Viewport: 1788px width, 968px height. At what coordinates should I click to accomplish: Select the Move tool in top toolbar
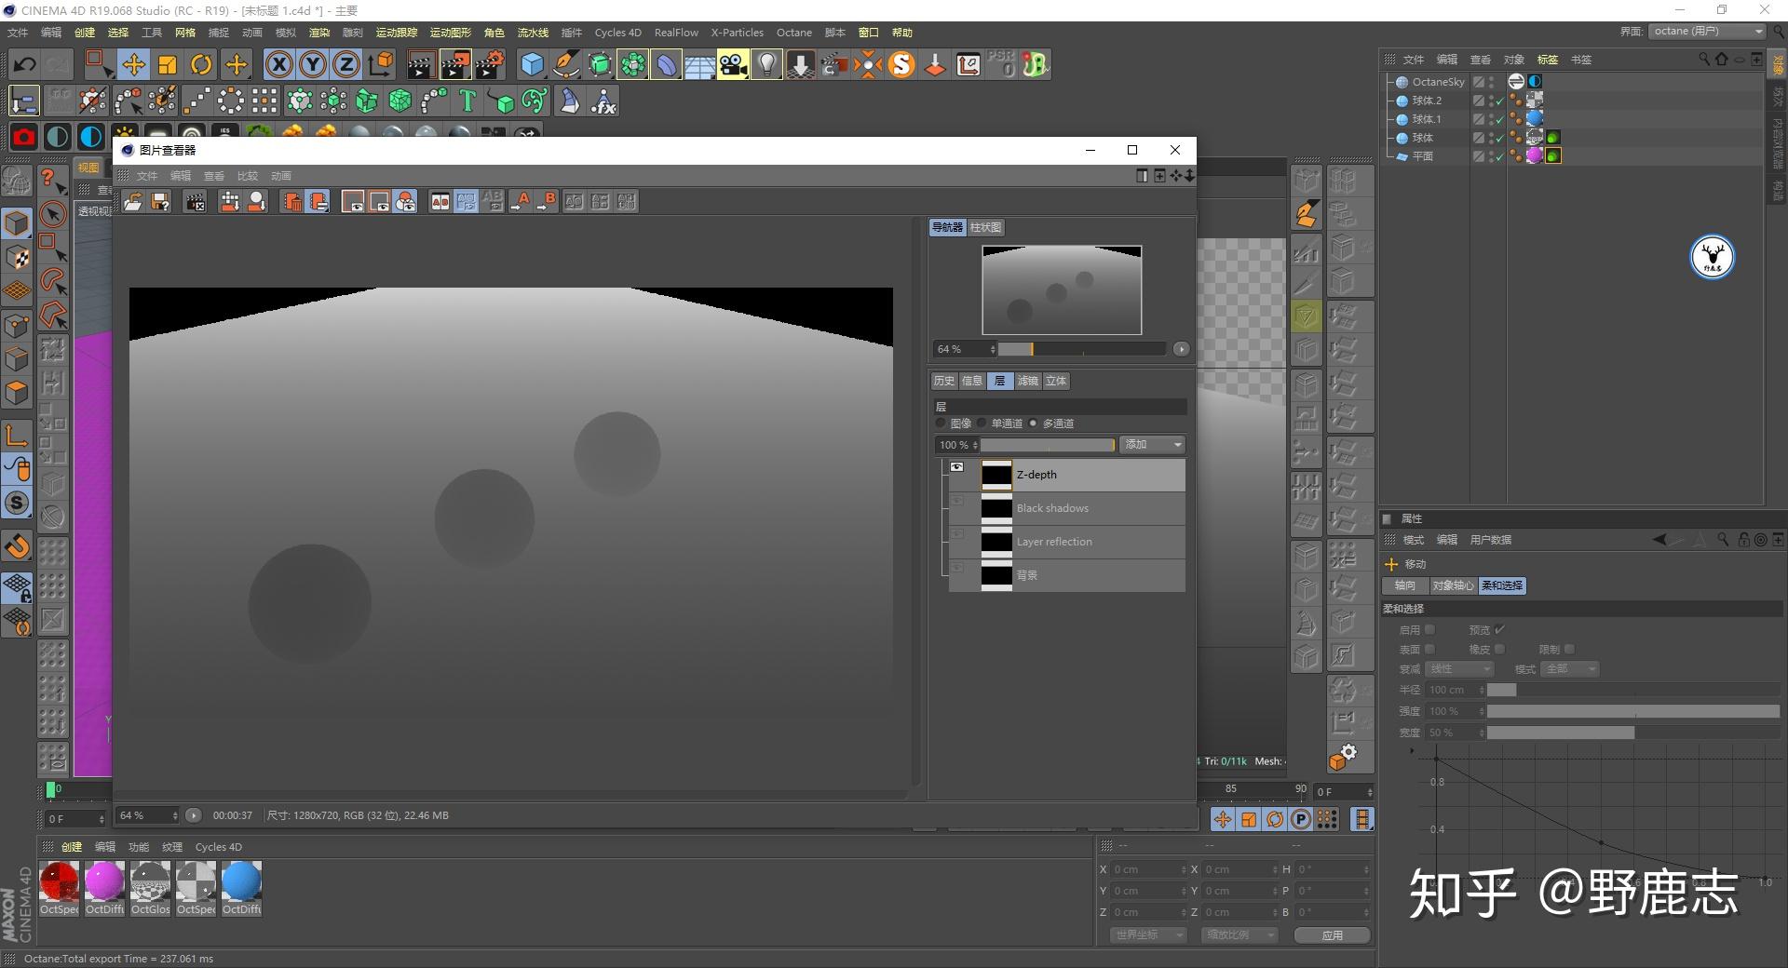click(133, 64)
